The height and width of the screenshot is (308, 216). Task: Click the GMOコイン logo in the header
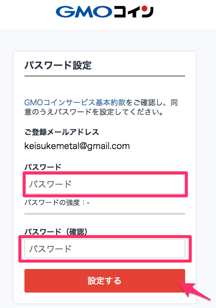tap(105, 12)
